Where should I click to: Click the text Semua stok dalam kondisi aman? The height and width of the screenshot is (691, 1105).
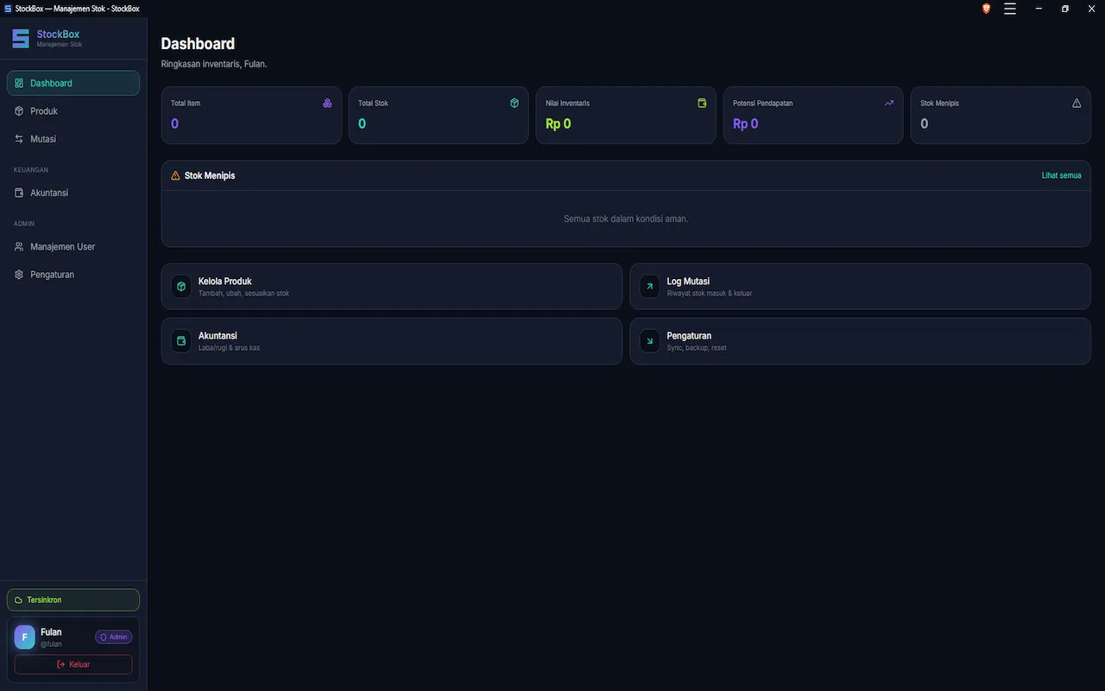pyautogui.click(x=626, y=219)
